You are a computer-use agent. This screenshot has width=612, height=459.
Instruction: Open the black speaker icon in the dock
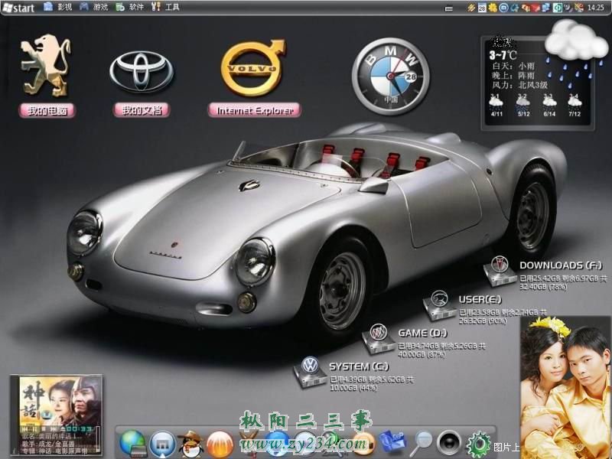[449, 443]
